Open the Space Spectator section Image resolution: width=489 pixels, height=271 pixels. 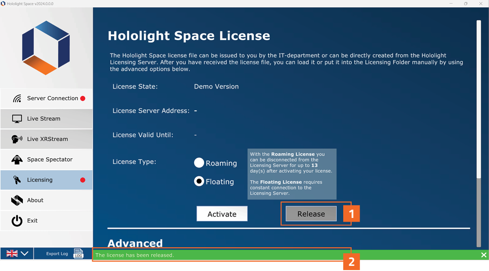[47, 160]
